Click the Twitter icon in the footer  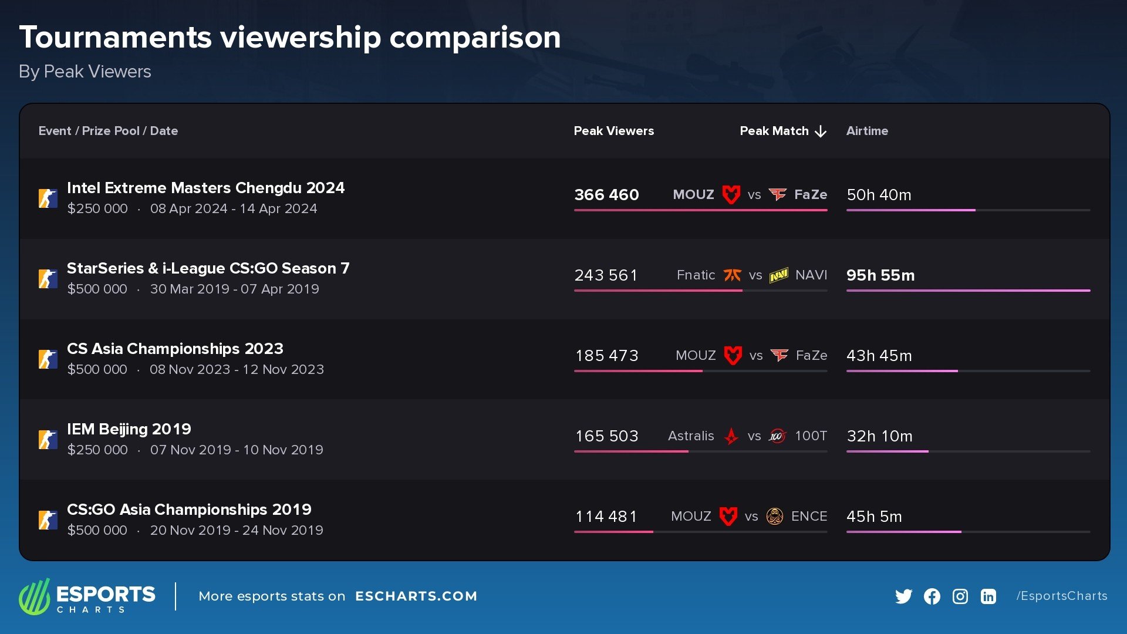(x=903, y=596)
